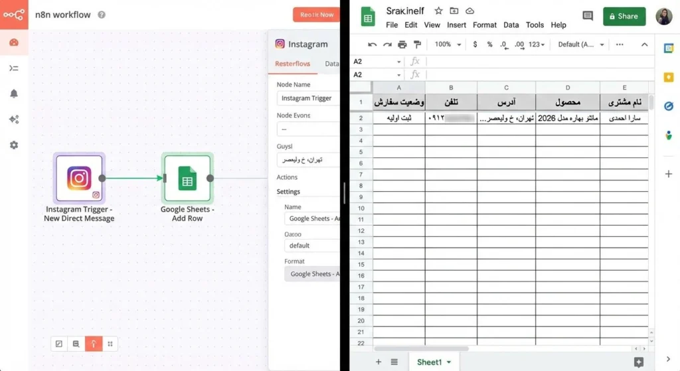Decrease decimal places
Viewport: 680px width, 371px height.
(504, 44)
